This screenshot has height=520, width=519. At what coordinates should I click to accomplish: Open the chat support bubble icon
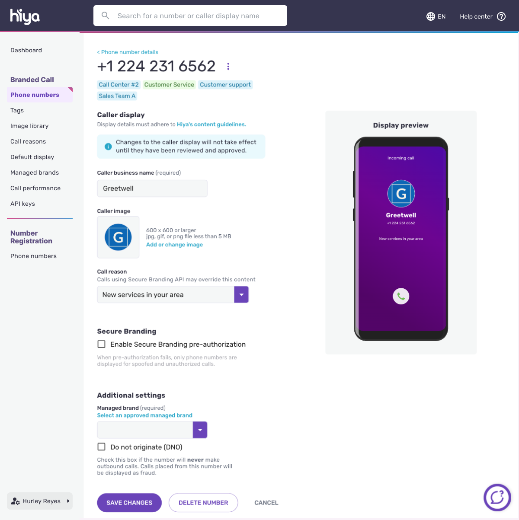497,497
